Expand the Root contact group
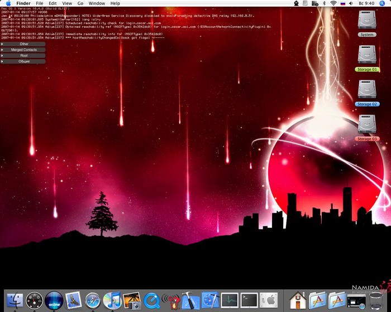This screenshot has width=391, height=312. [23, 56]
